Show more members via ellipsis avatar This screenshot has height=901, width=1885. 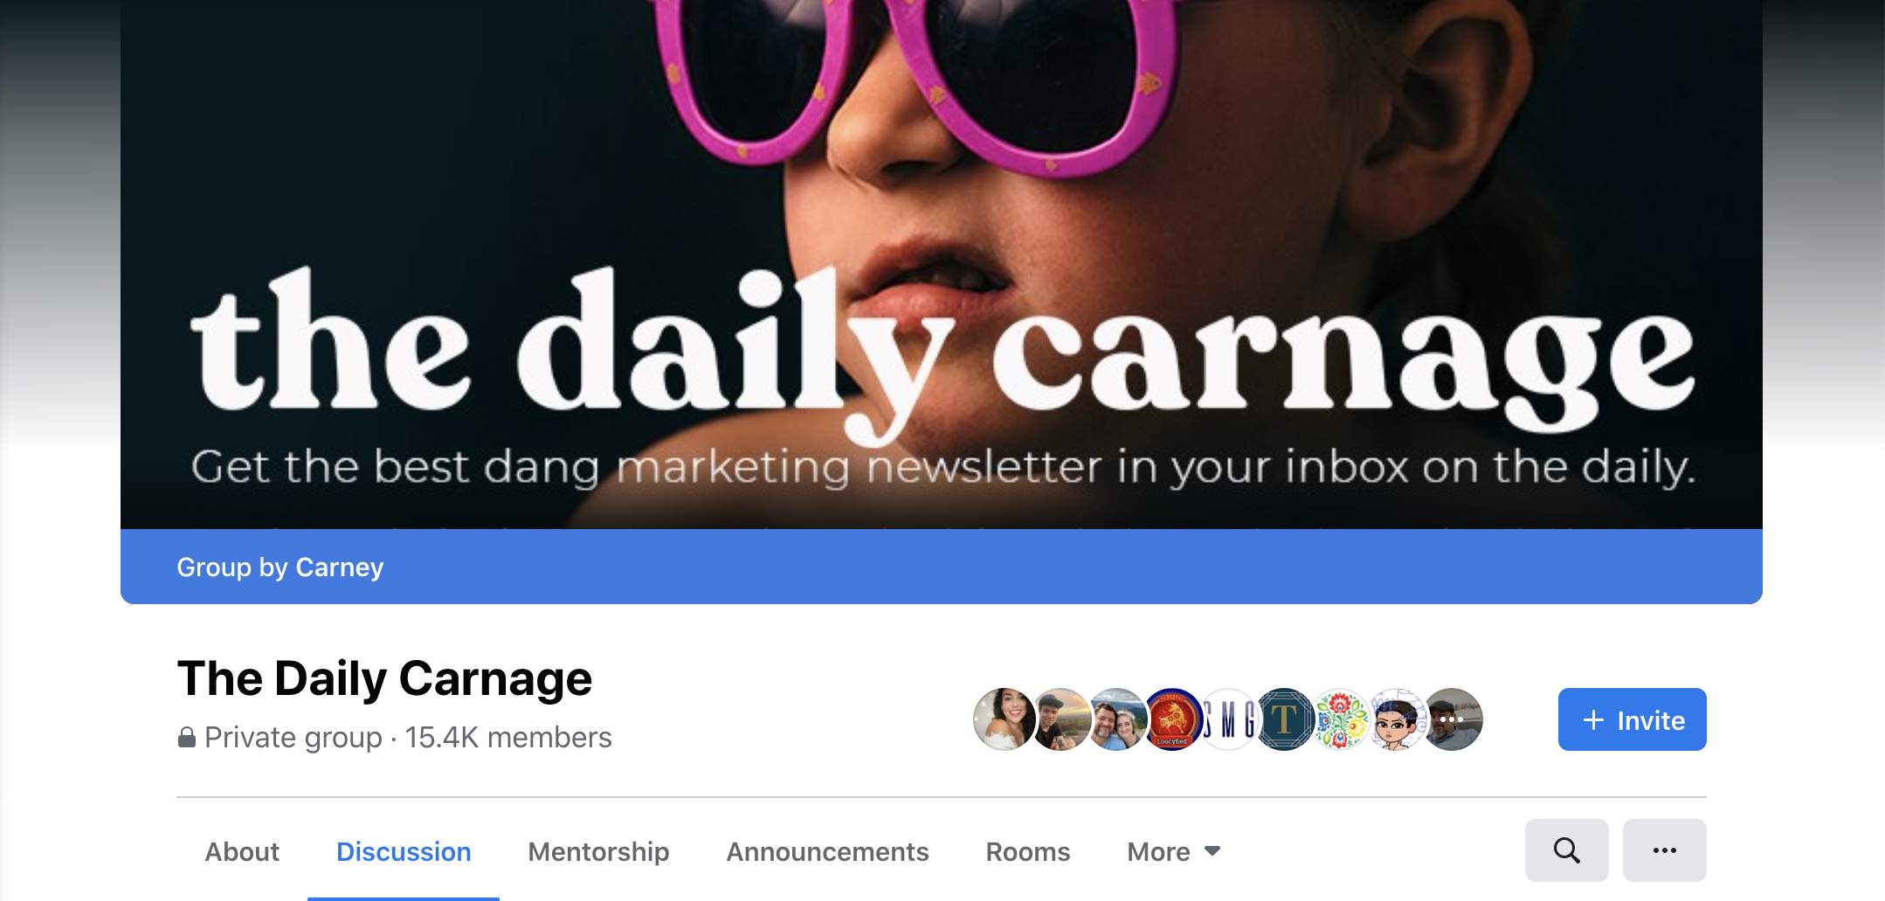(1452, 719)
